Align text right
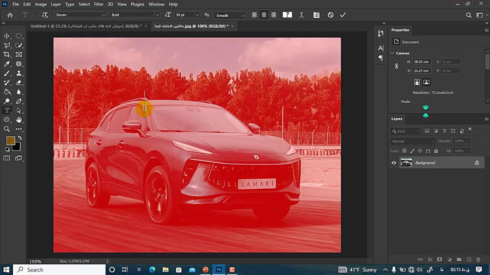490x275 pixels. tap(273, 15)
